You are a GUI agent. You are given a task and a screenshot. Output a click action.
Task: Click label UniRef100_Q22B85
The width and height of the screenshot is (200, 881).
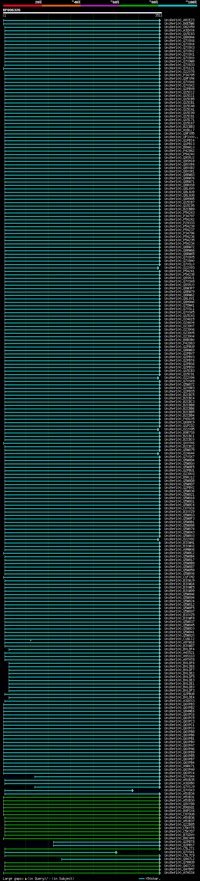(179, 824)
